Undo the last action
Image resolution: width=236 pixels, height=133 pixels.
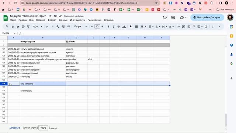point(13,27)
